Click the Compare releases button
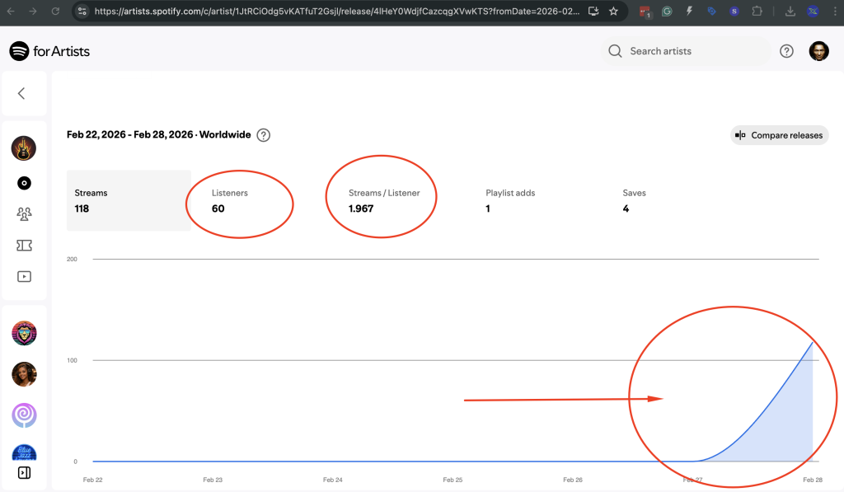The width and height of the screenshot is (844, 492). [x=779, y=135]
